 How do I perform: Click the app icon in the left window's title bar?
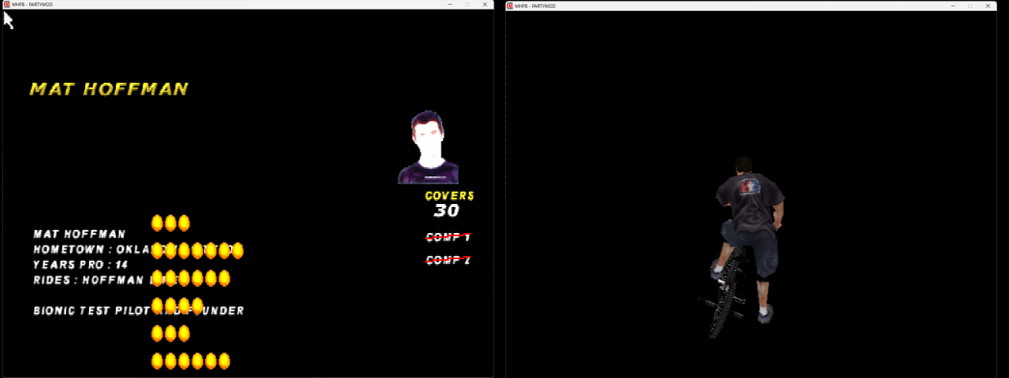[x=7, y=5]
